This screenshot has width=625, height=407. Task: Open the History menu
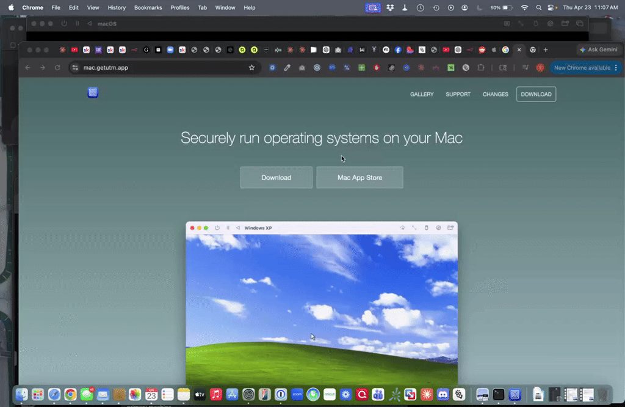[x=117, y=7]
